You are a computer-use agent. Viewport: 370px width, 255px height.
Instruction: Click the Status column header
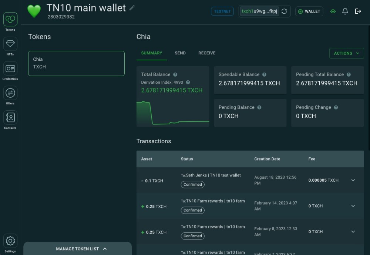point(187,159)
